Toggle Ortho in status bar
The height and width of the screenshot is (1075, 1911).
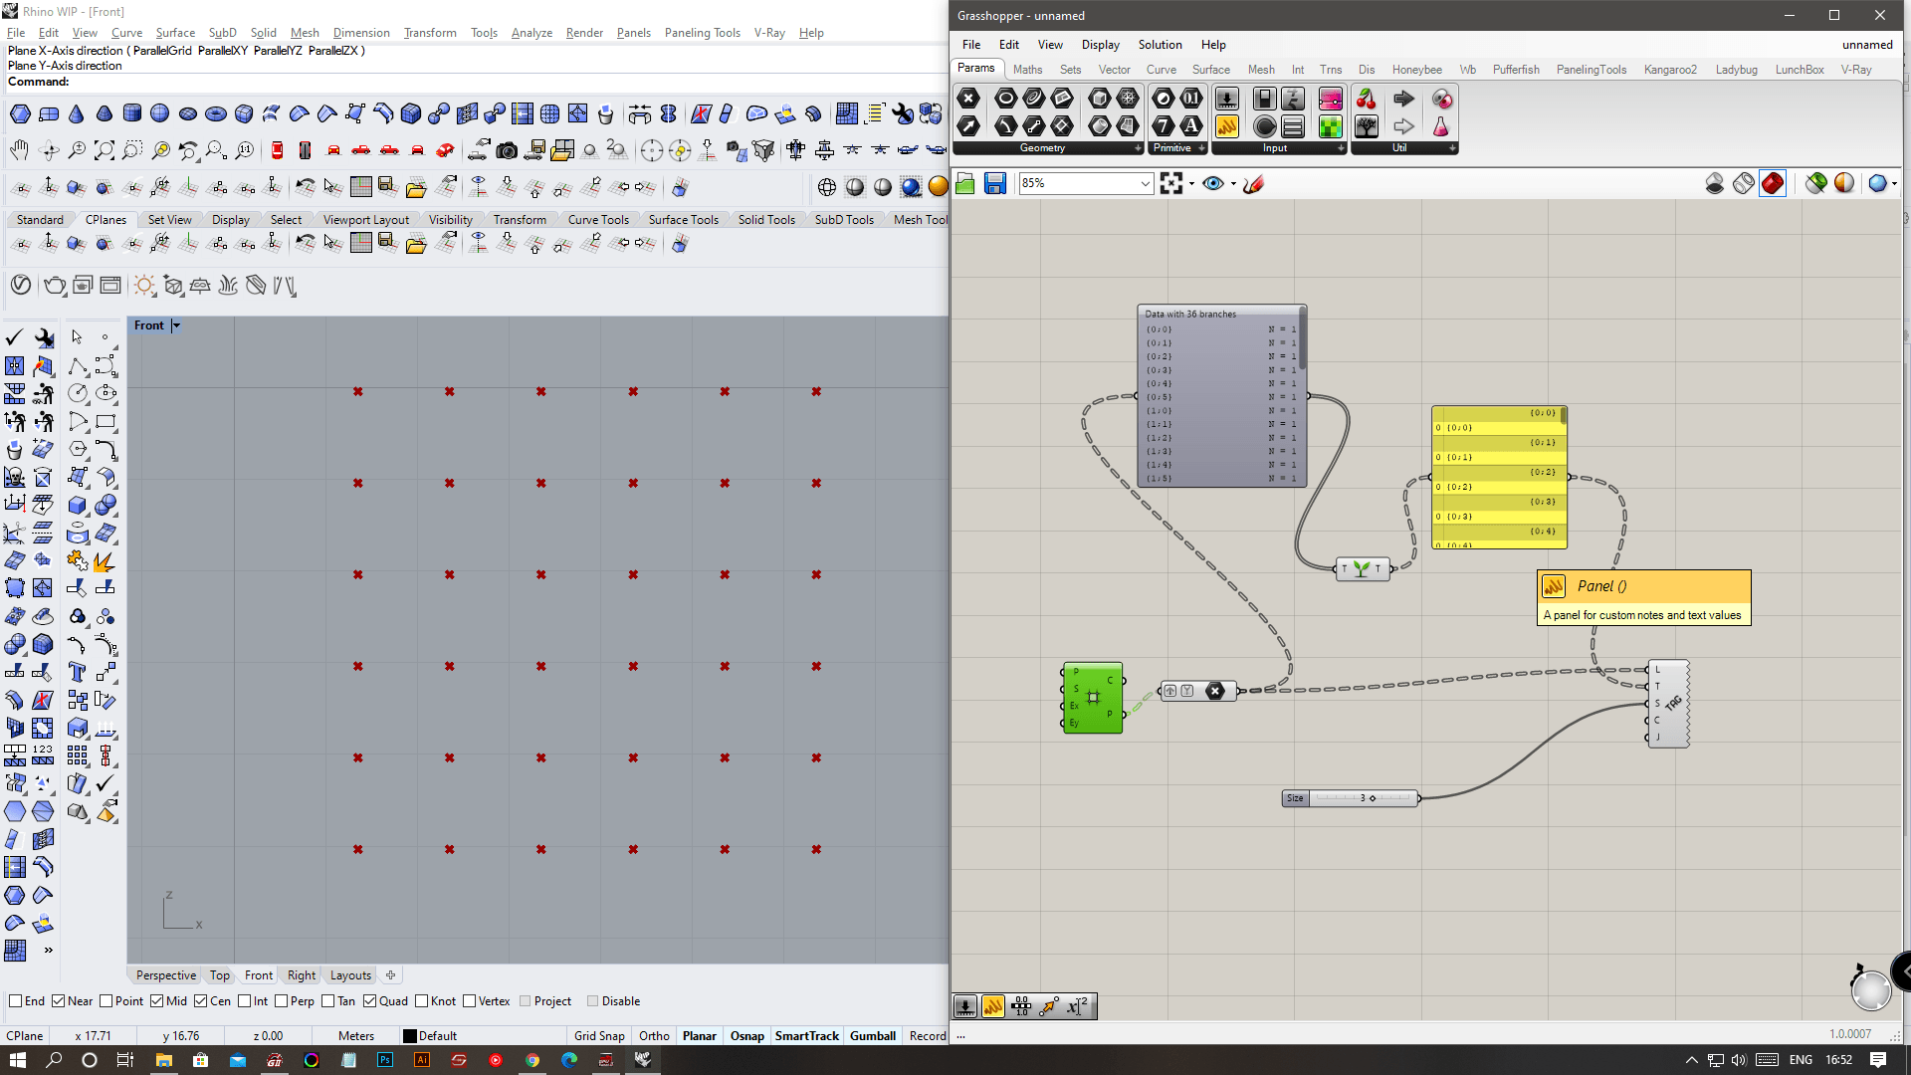(654, 1036)
